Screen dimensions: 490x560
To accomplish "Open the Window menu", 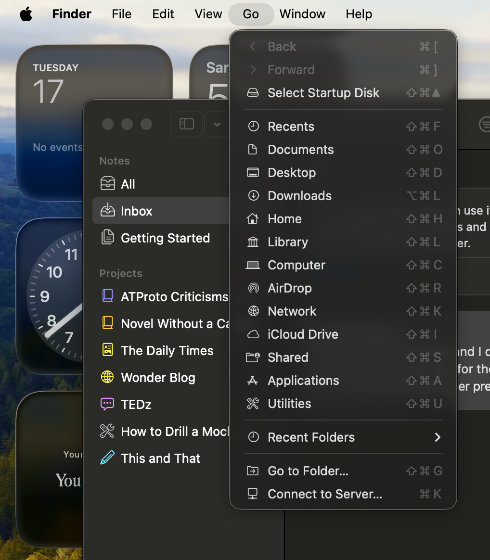I will click(302, 14).
